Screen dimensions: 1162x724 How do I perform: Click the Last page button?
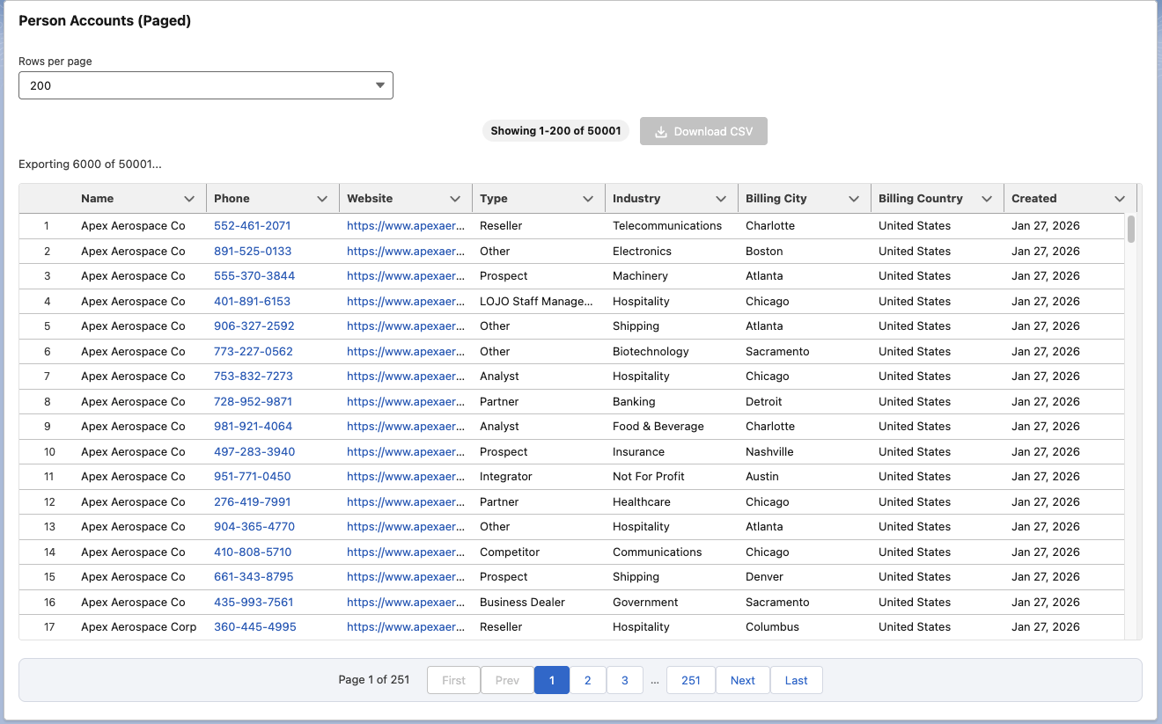[797, 680]
